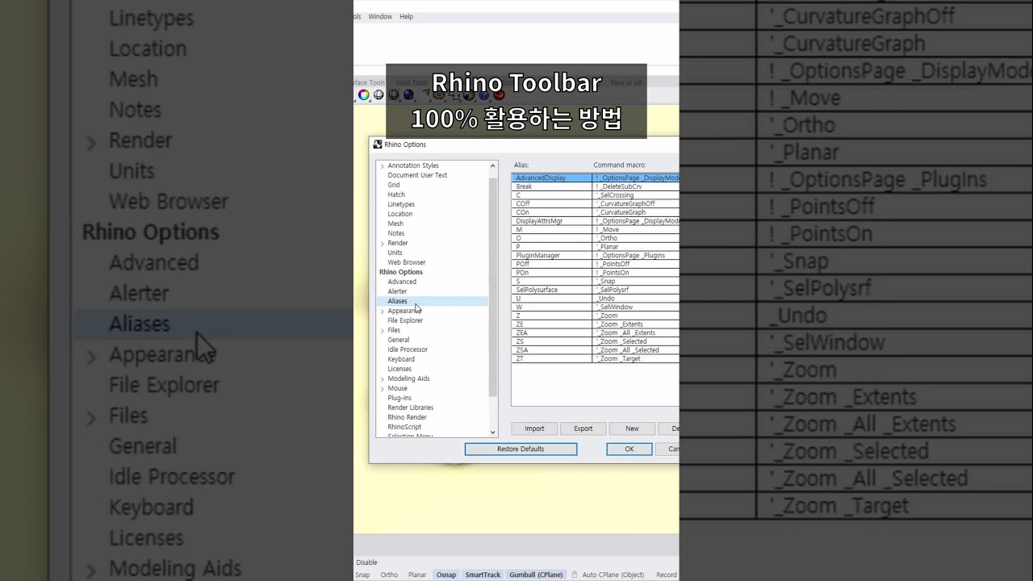
Task: Select the shaded sphere display icon
Action: [378, 95]
